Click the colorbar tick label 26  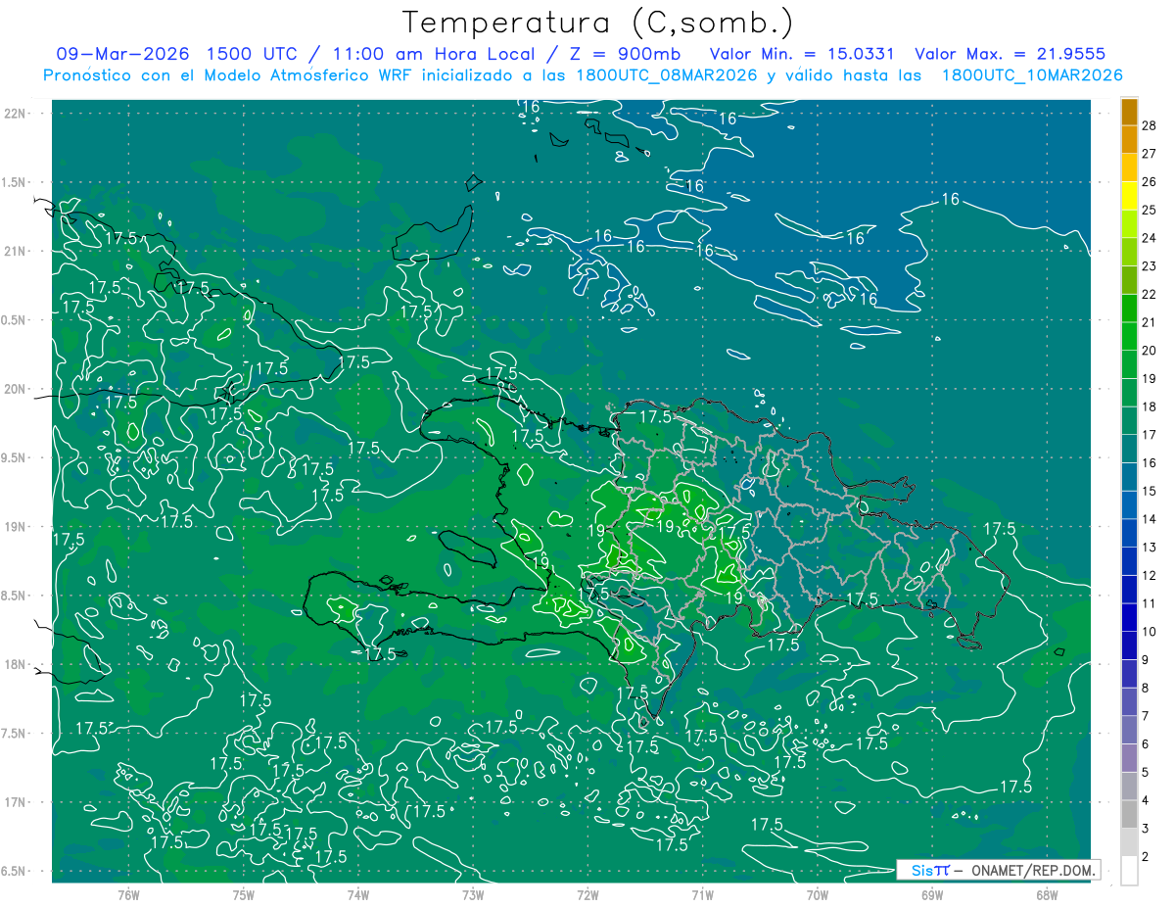pos(1150,182)
